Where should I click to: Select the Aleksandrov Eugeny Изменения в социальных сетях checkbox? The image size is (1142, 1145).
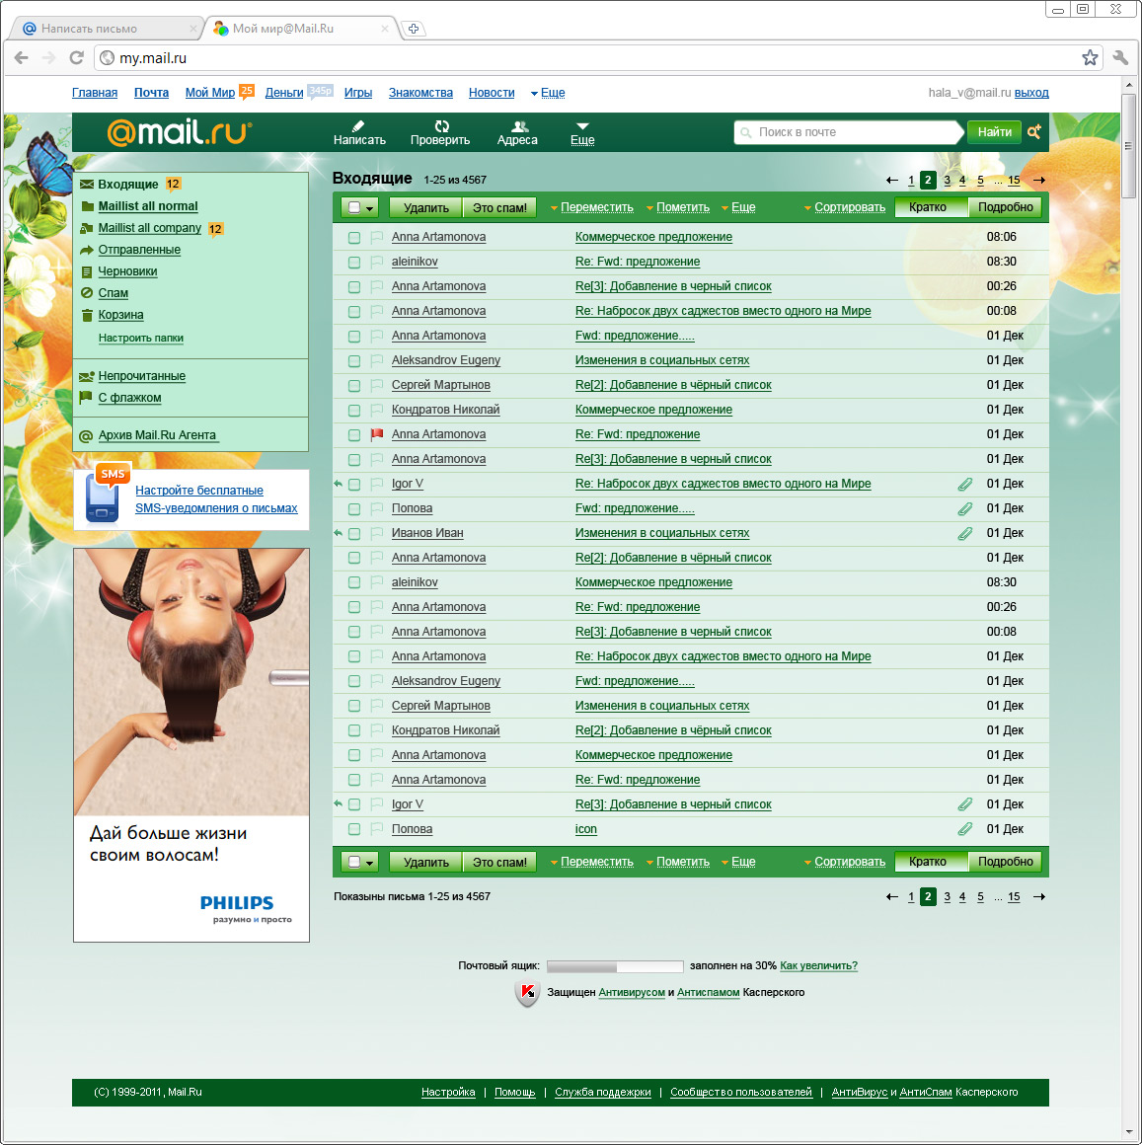coord(354,360)
